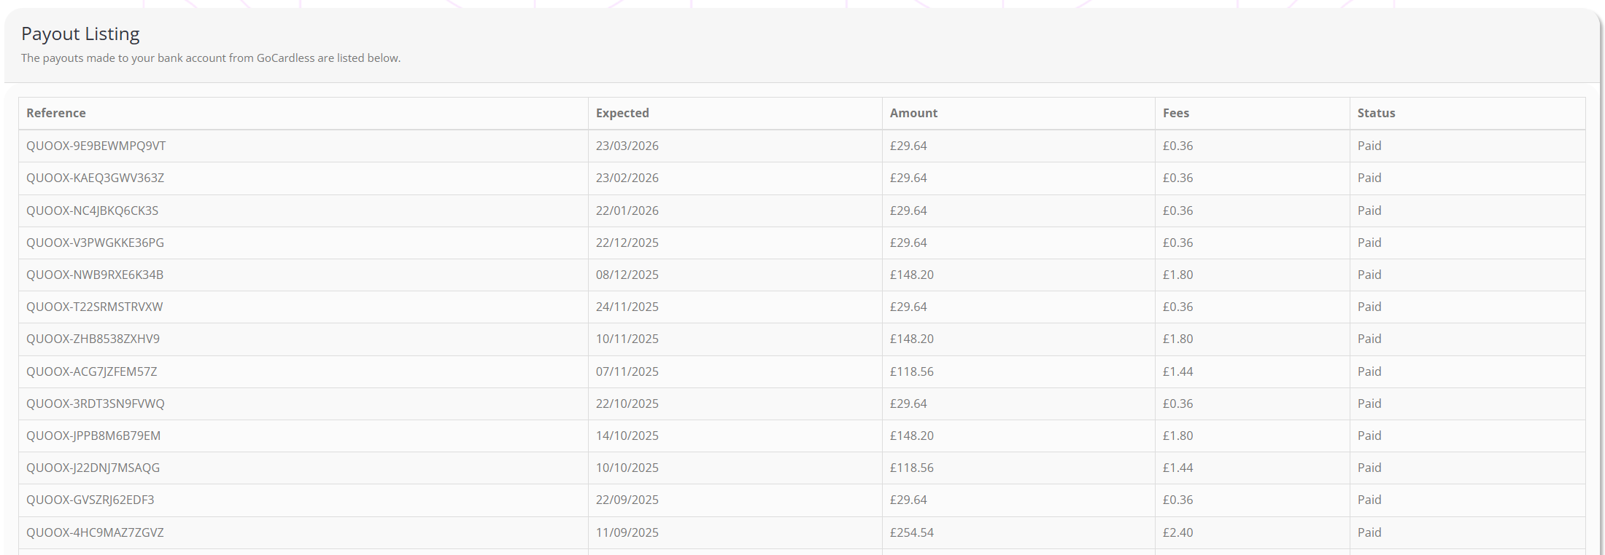Click Paid status for QUOOX-J22DNJ7MSAQG
Screen dimensions: 1605x555
1369,468
